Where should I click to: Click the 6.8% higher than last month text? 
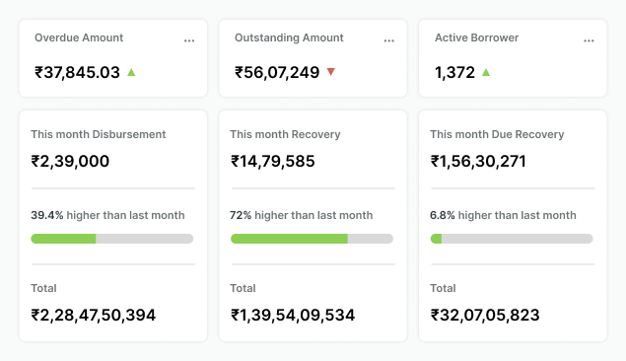[x=503, y=215]
